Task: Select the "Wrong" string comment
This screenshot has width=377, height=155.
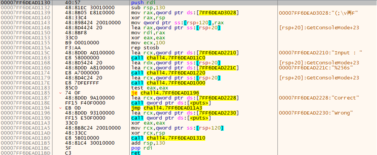Action: tap(315, 113)
